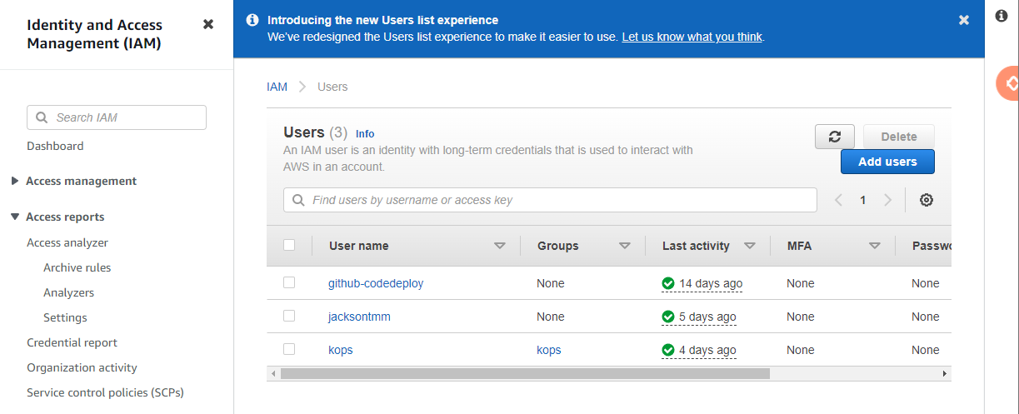Close the IAM navigation sidebar

208,24
